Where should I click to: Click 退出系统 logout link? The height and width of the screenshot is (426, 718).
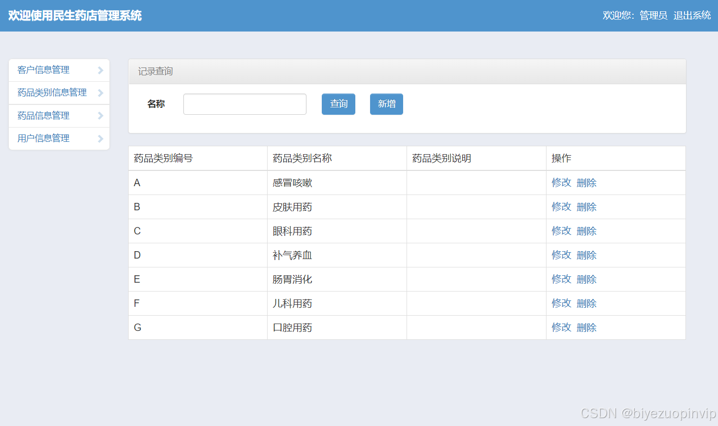pos(692,15)
